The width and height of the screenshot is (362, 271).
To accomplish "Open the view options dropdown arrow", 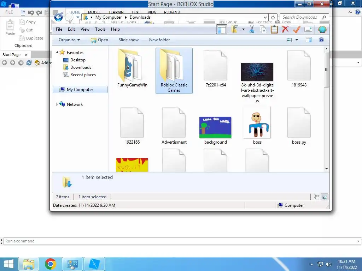I will tap(297, 40).
